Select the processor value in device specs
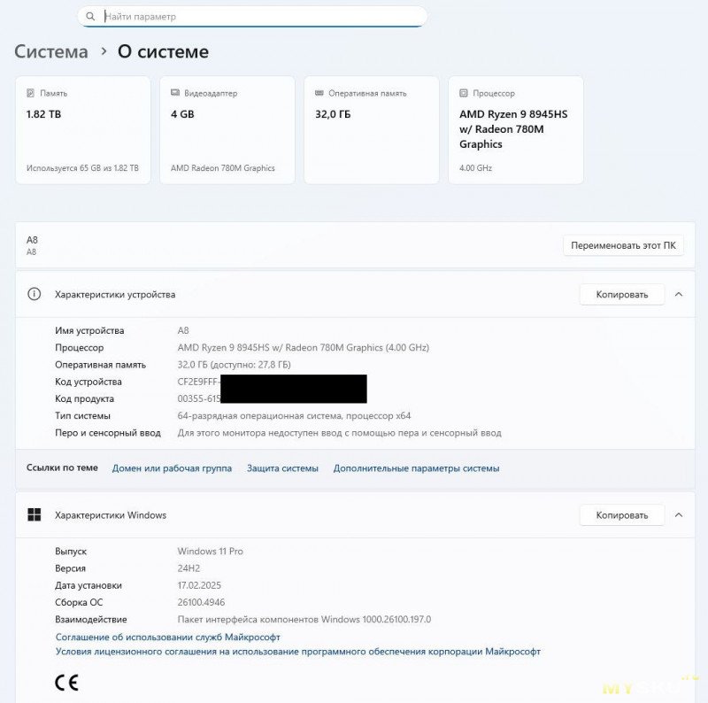 click(x=303, y=348)
